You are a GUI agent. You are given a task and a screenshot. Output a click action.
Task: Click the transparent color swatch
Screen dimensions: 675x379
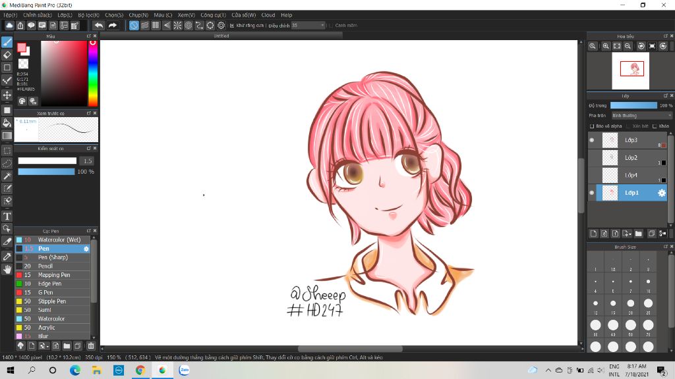point(23,64)
